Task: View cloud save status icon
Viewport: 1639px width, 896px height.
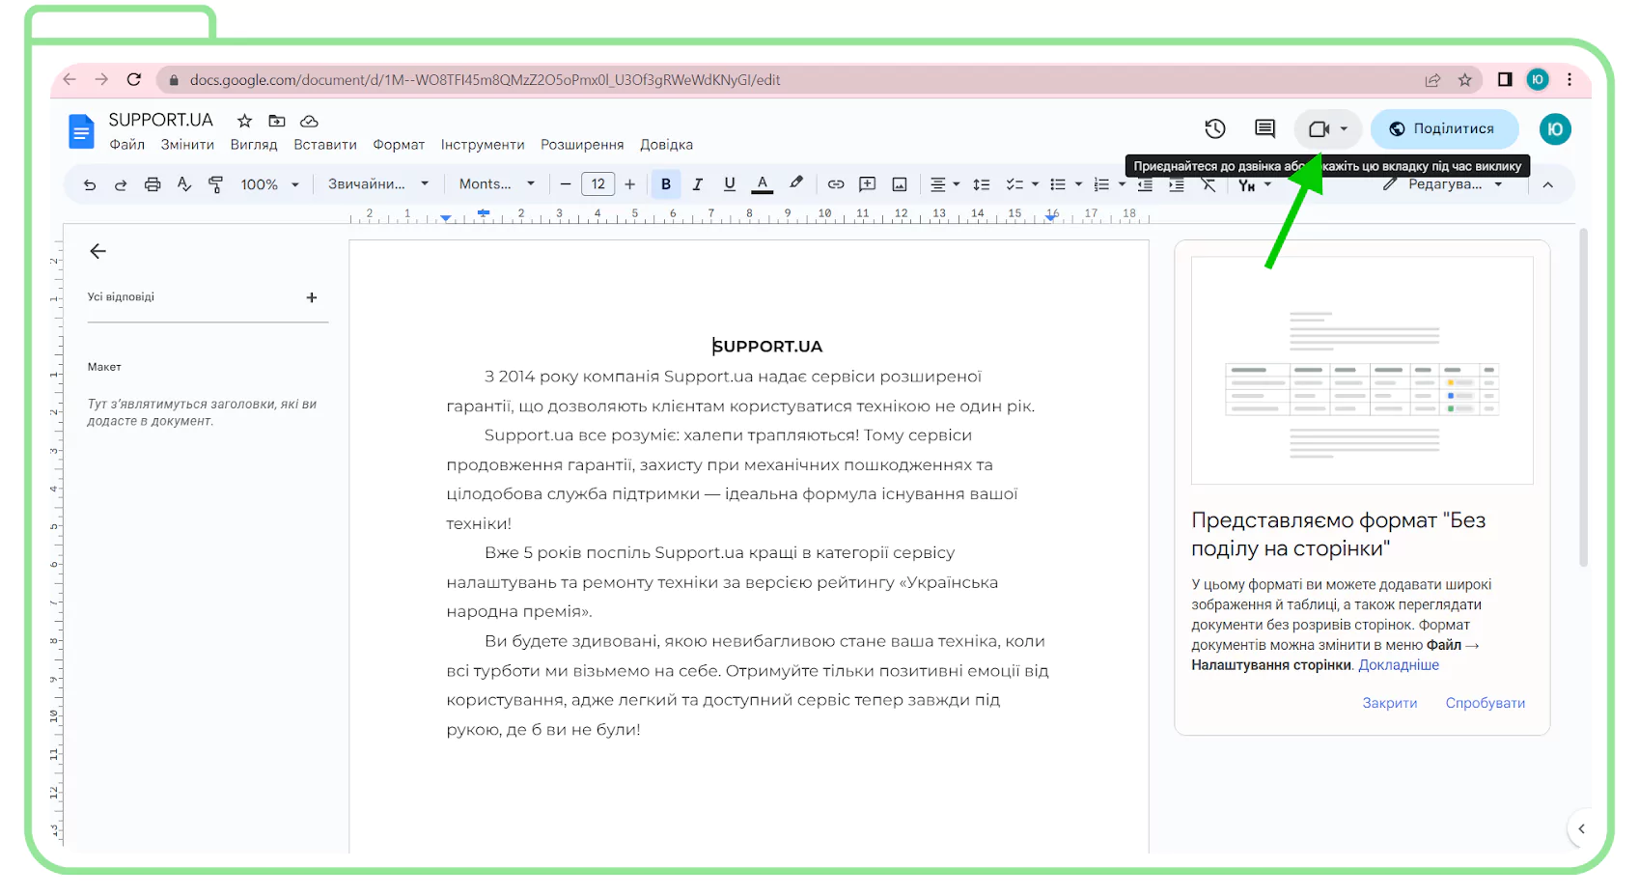Action: click(309, 121)
